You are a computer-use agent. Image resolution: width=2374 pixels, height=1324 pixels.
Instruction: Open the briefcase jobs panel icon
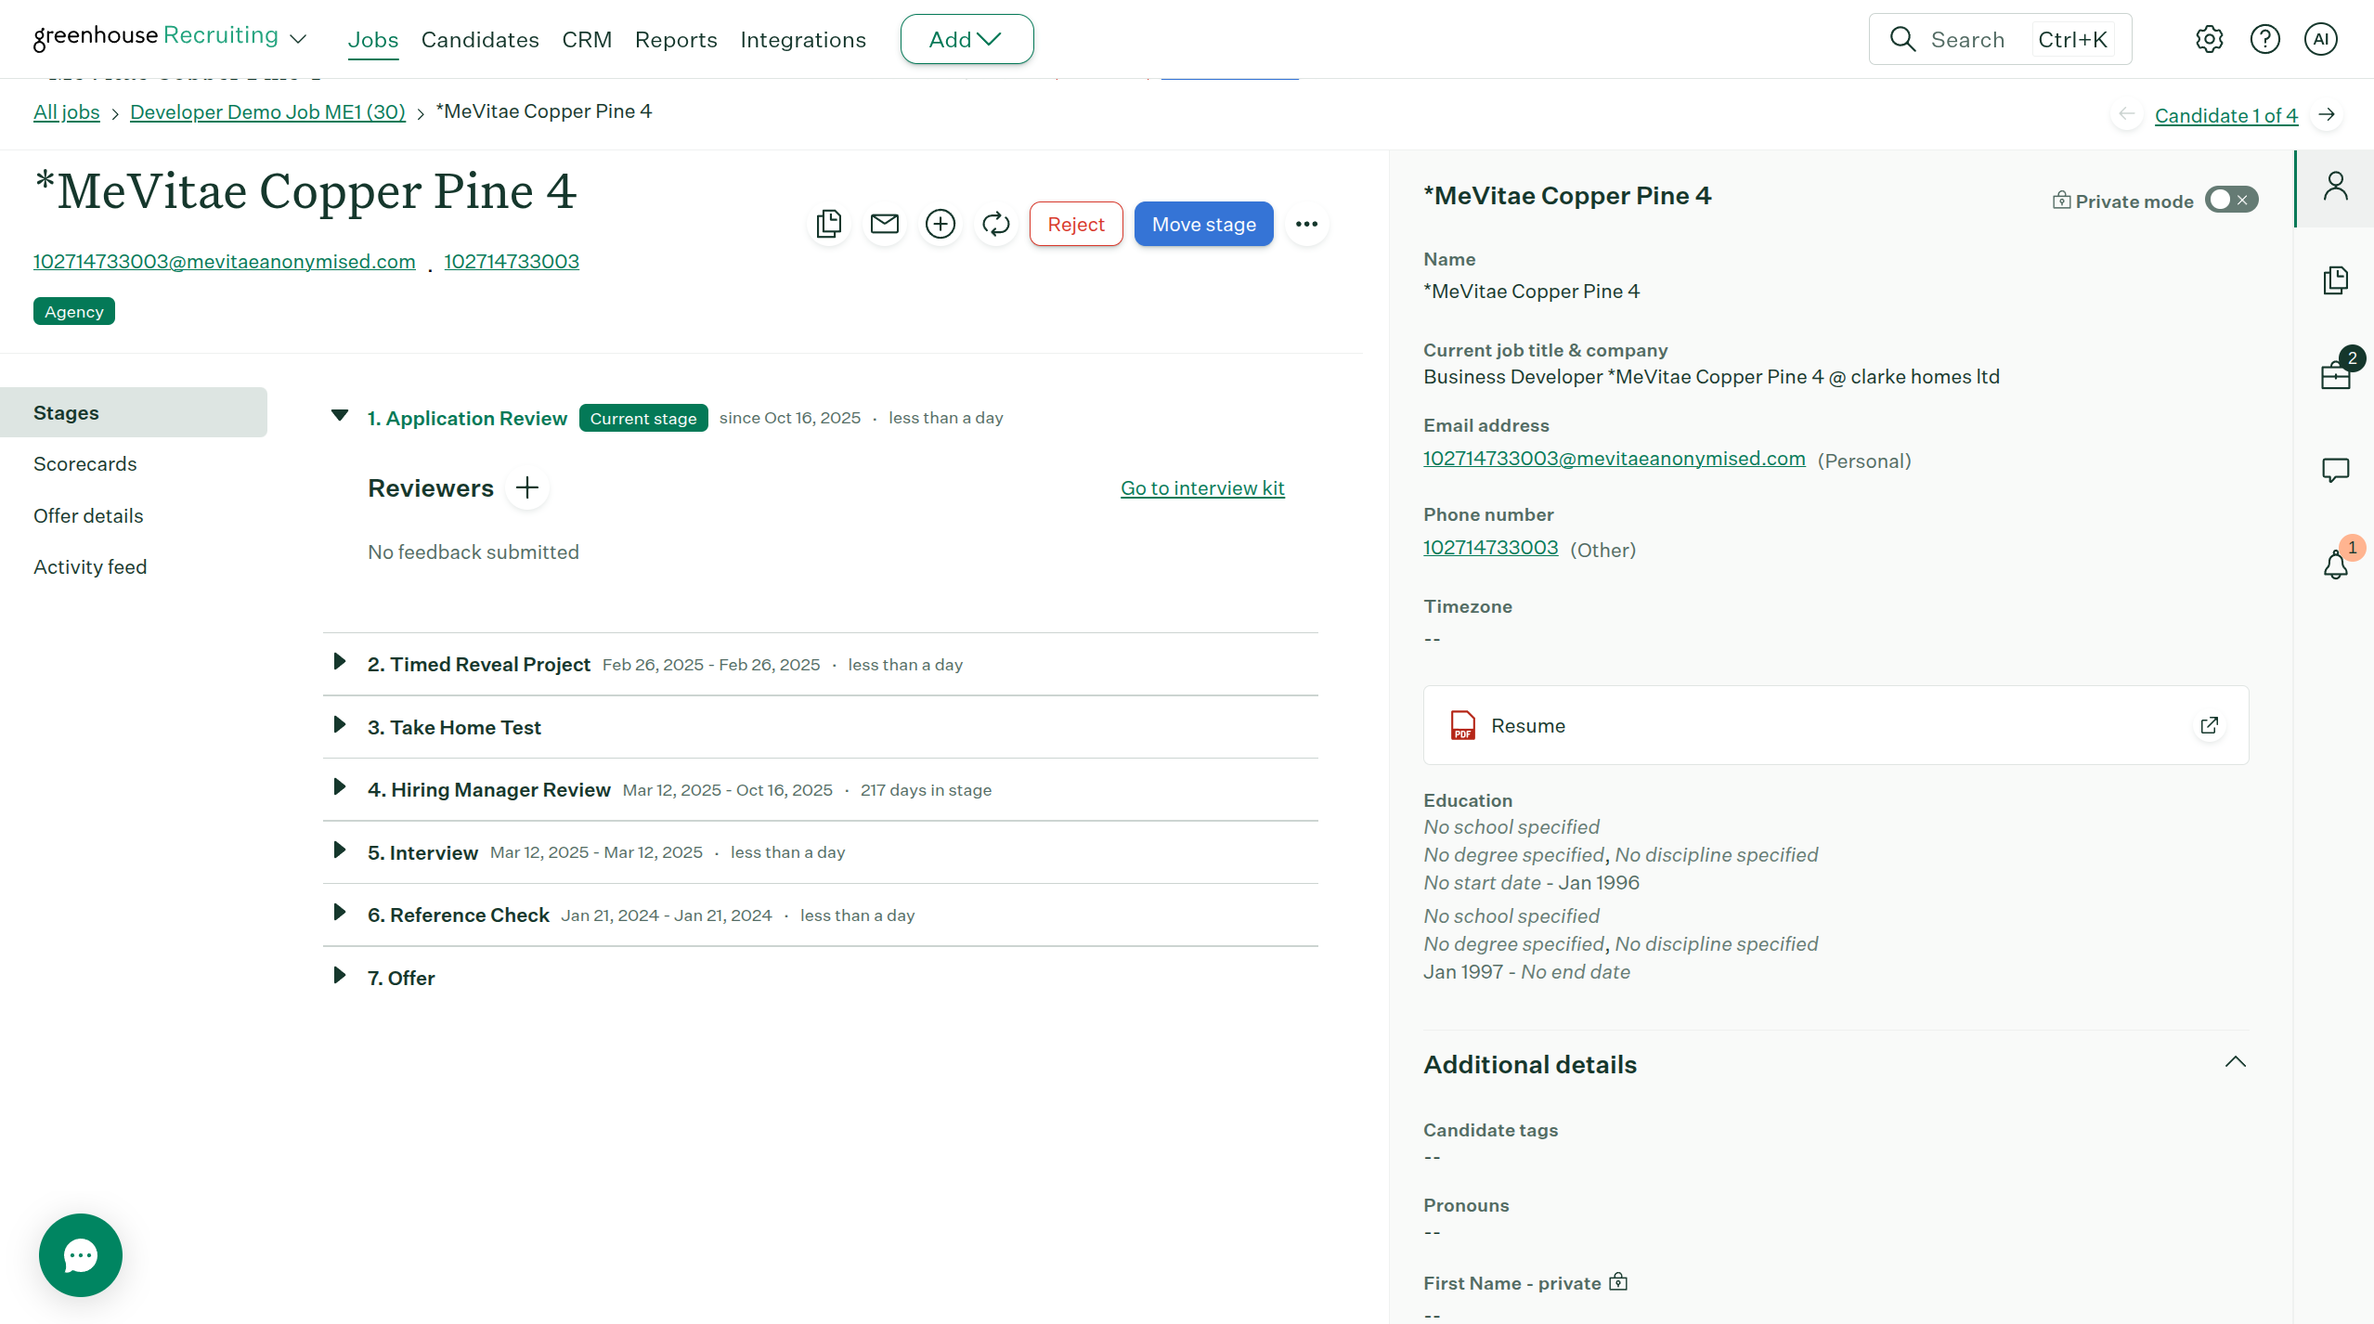2335,374
